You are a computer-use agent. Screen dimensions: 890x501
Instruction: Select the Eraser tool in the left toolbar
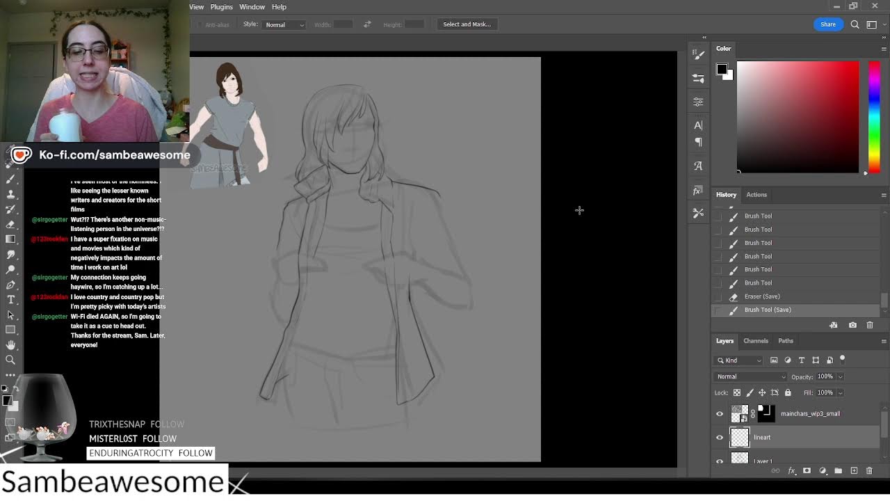pos(10,224)
